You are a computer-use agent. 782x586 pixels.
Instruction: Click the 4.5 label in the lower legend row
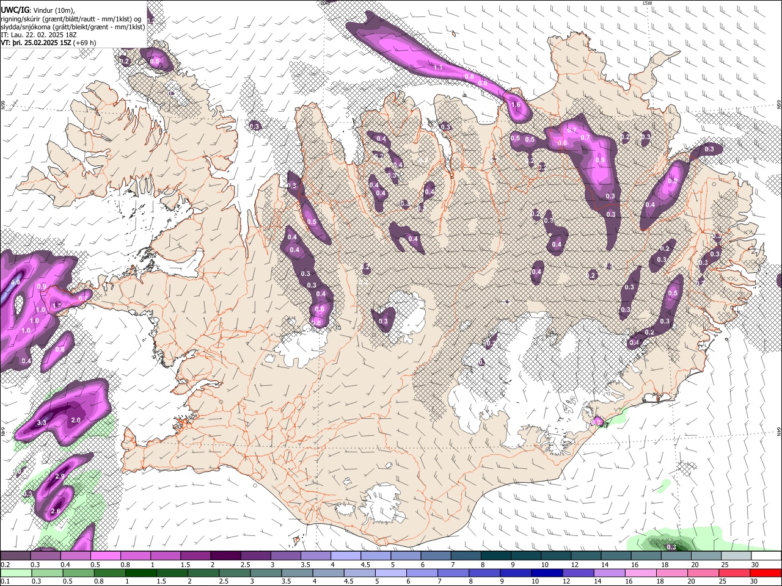(348, 581)
